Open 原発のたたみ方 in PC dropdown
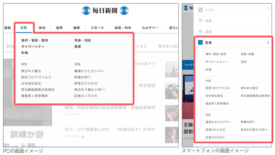This screenshot has height=155, width=275. pos(86,83)
